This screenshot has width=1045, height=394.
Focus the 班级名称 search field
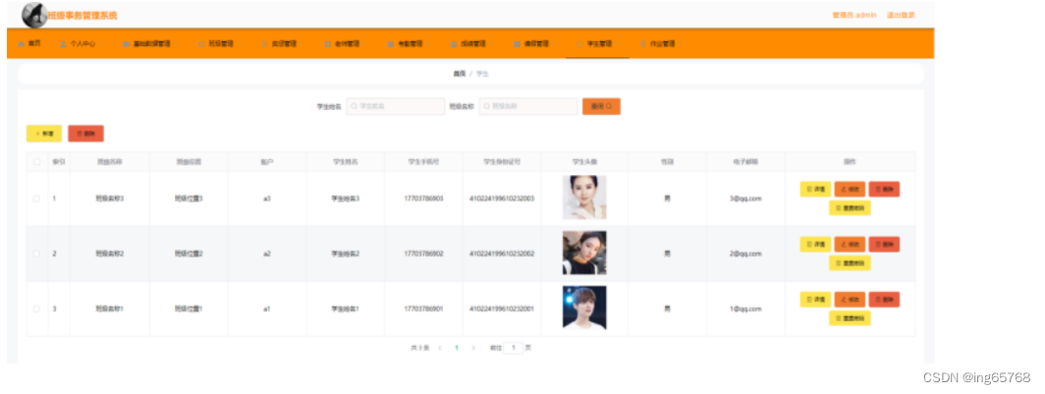(527, 106)
